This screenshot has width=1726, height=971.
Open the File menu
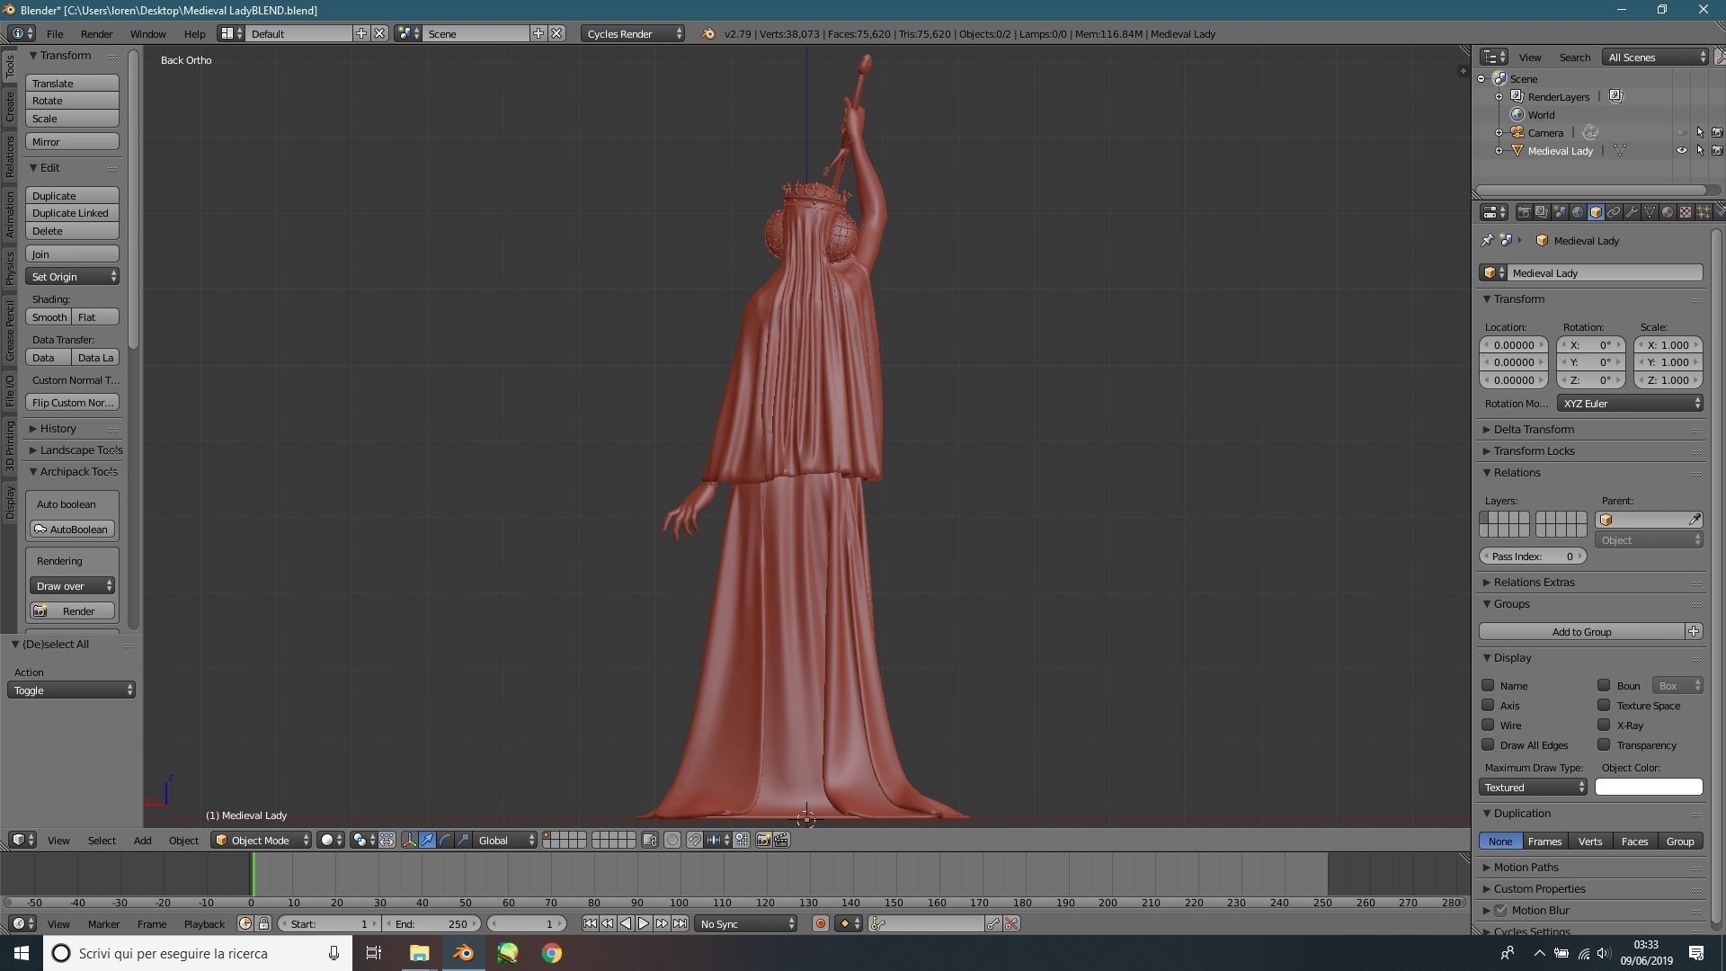tap(55, 33)
